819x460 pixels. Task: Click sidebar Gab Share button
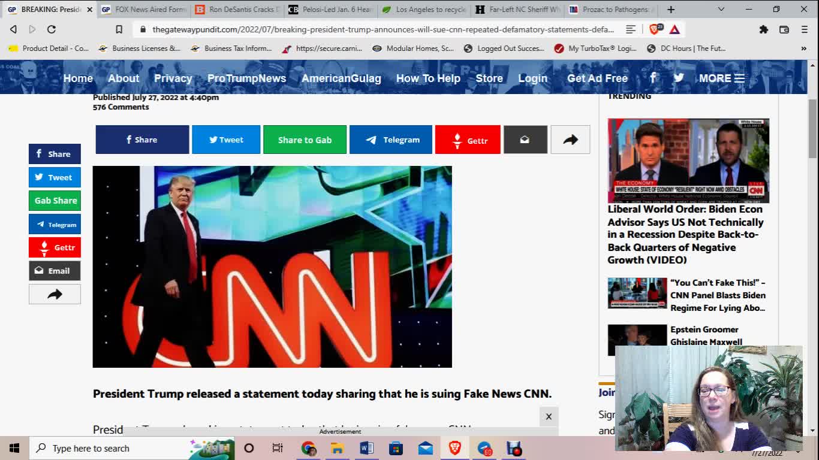(x=55, y=201)
